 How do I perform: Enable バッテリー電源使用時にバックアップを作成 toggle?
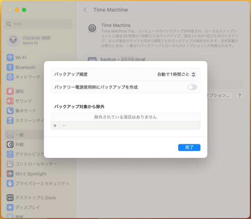192,87
